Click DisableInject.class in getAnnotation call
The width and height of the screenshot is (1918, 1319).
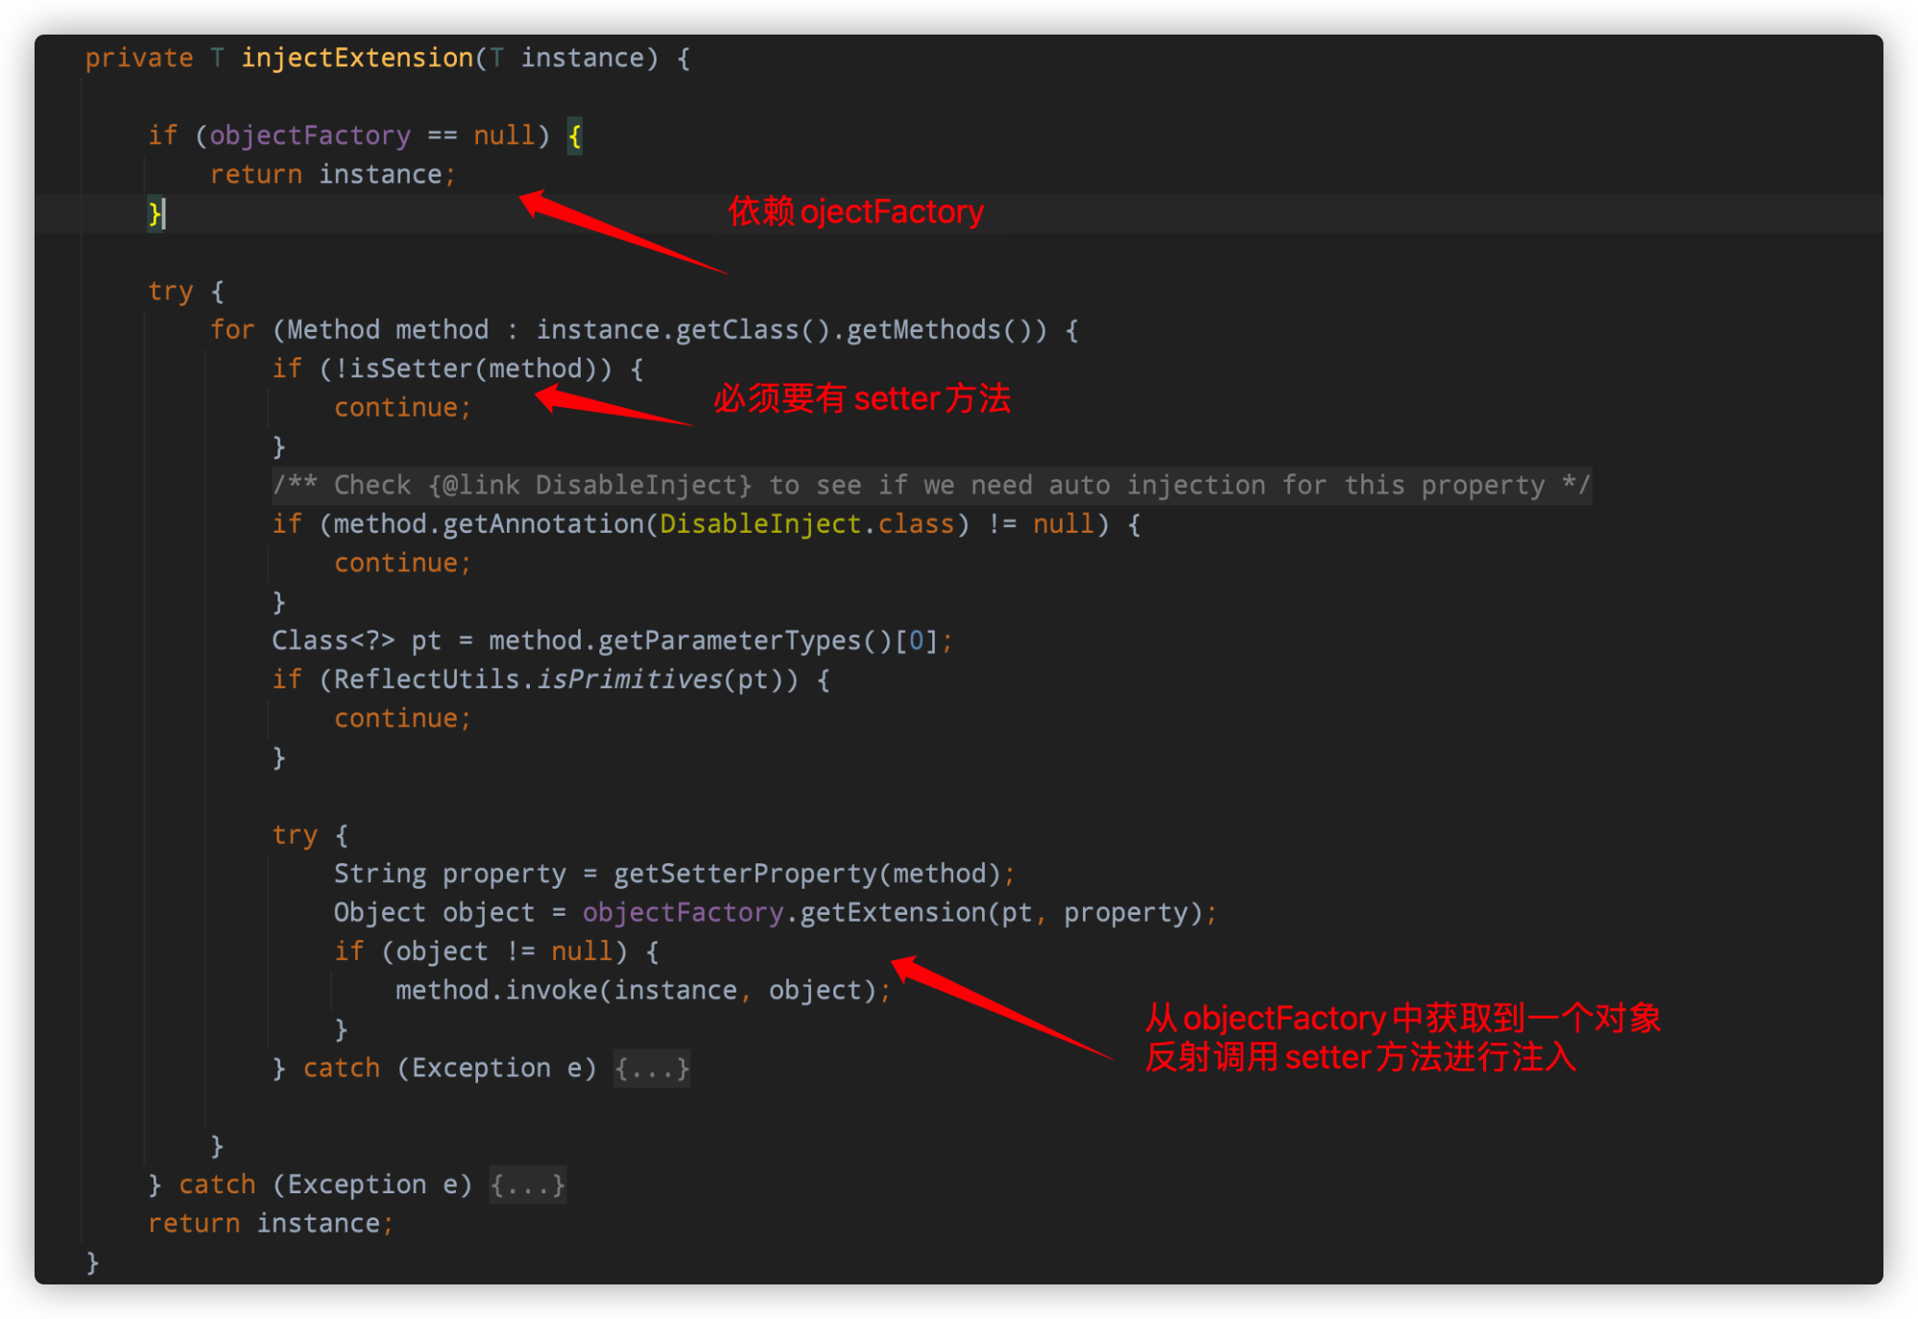pos(806,524)
